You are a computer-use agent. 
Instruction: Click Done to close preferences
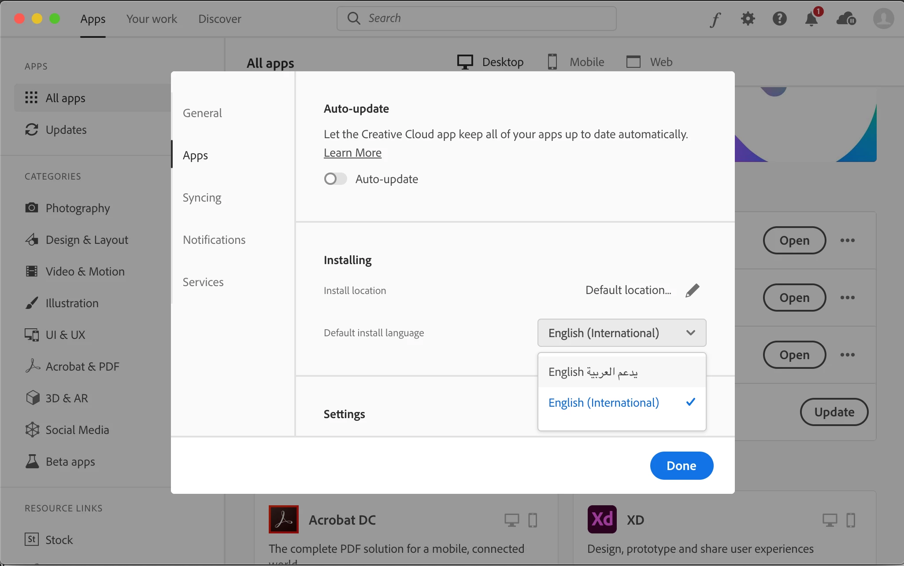coord(682,466)
